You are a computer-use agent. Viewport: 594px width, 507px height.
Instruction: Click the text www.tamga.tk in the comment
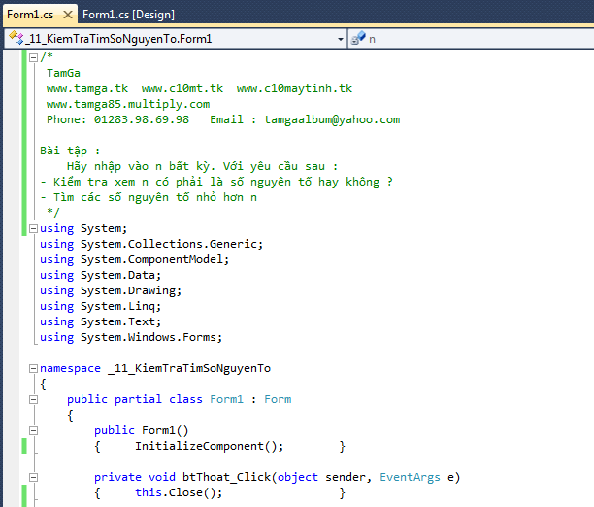click(87, 88)
